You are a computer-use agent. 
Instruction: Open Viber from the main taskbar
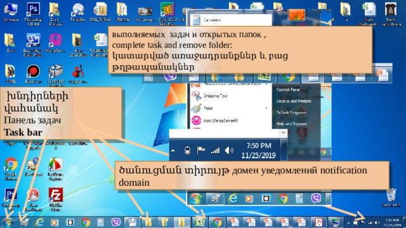[x=116, y=222]
